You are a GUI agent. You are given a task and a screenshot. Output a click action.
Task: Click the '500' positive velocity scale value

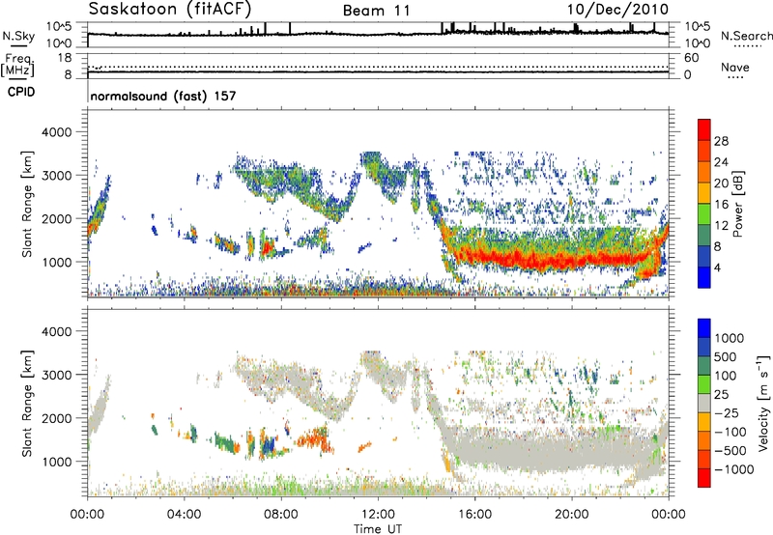click(x=726, y=356)
